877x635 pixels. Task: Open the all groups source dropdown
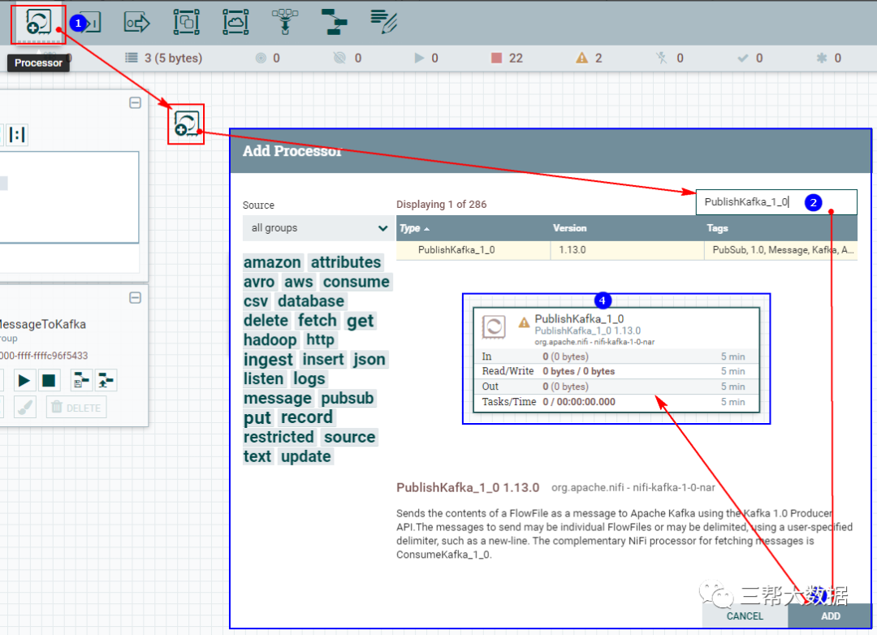click(318, 227)
